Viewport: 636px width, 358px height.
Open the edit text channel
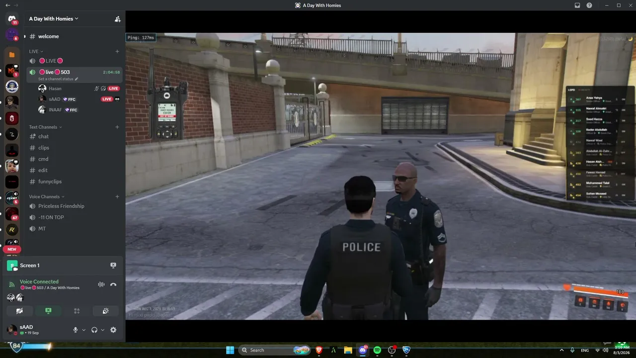pos(75,170)
